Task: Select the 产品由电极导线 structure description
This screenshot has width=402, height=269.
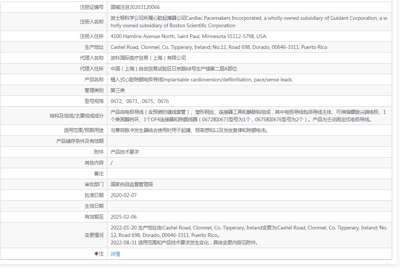Action: (248, 116)
